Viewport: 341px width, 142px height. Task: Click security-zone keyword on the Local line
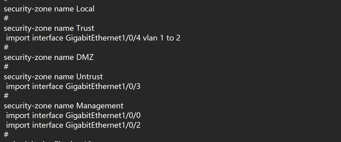pos(28,9)
